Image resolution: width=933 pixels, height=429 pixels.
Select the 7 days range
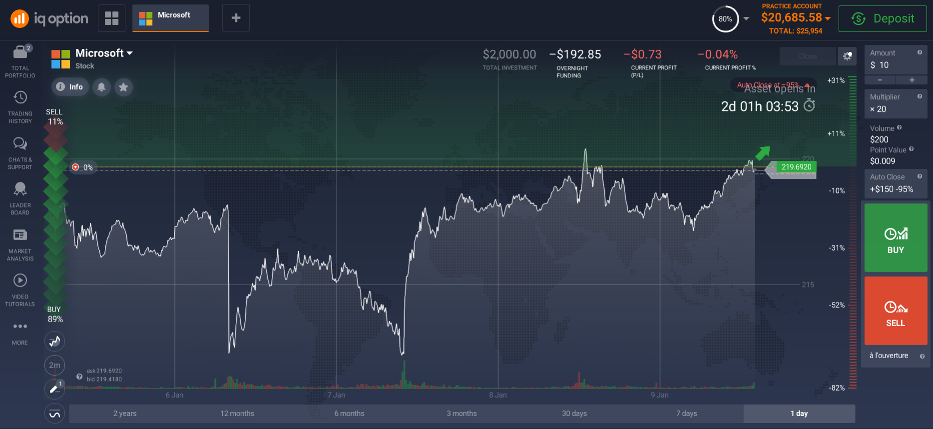point(687,414)
